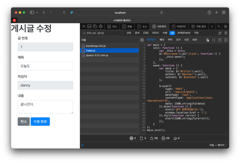Open the 시간 (Timing) detail tab
Screen dimensions: 240x163
point(186,40)
